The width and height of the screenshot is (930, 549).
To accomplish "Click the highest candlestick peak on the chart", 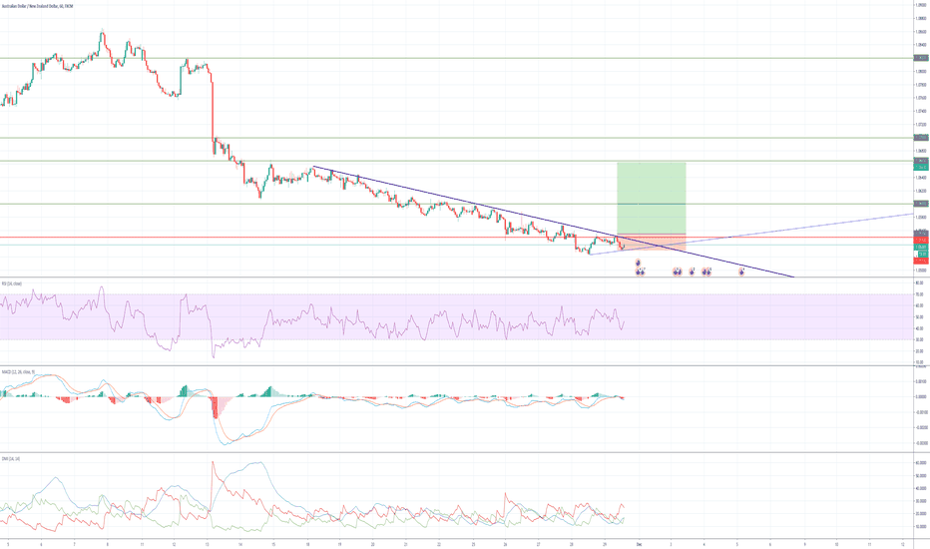I will (x=102, y=32).
